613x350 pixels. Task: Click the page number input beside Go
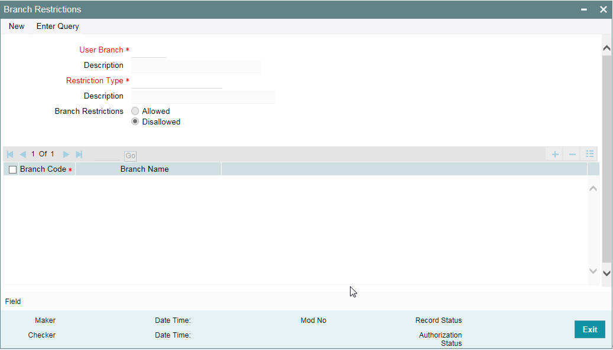pyautogui.click(x=107, y=155)
